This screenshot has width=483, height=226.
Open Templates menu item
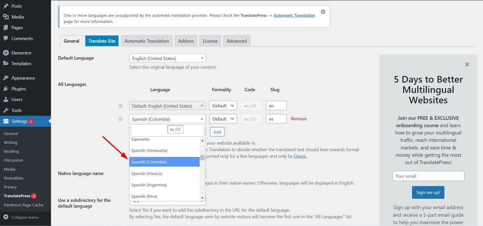click(21, 63)
